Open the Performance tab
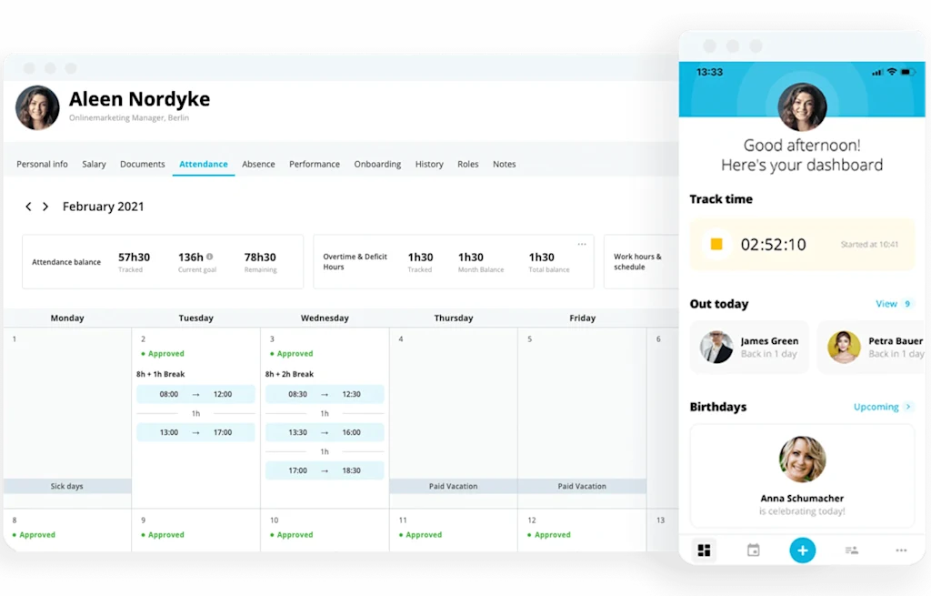931x596 pixels. point(314,164)
